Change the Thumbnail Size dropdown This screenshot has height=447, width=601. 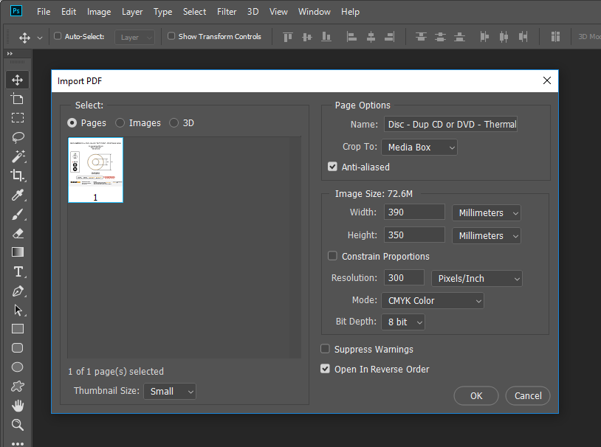(x=169, y=391)
